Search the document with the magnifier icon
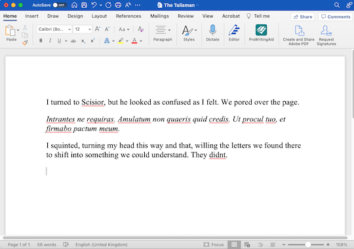Screen dimensions: 354x249 337,5
